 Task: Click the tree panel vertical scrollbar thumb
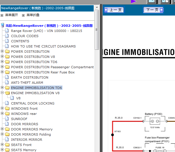click(x=97, y=30)
